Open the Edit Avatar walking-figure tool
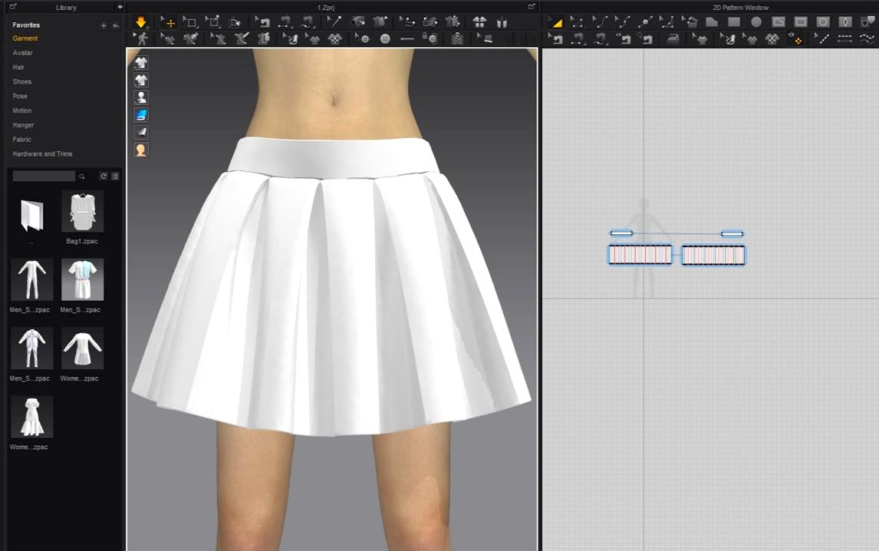The width and height of the screenshot is (879, 551). pos(142,38)
